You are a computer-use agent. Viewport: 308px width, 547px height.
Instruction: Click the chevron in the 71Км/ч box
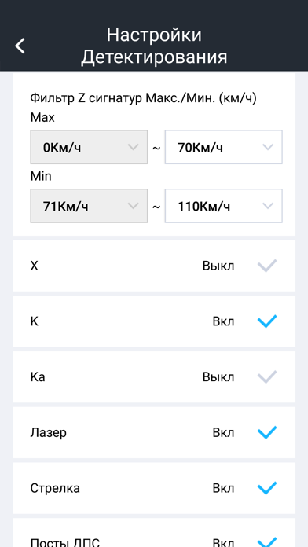[x=134, y=206]
